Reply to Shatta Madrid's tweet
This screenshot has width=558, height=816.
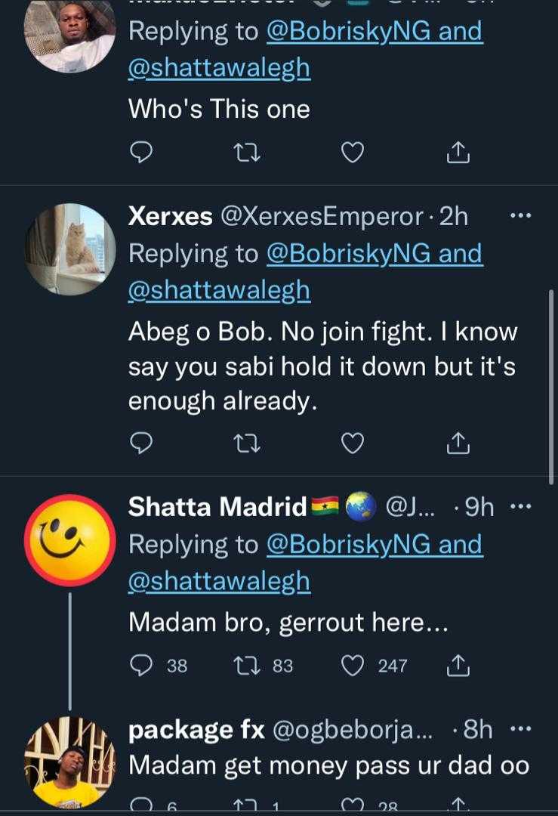[141, 666]
